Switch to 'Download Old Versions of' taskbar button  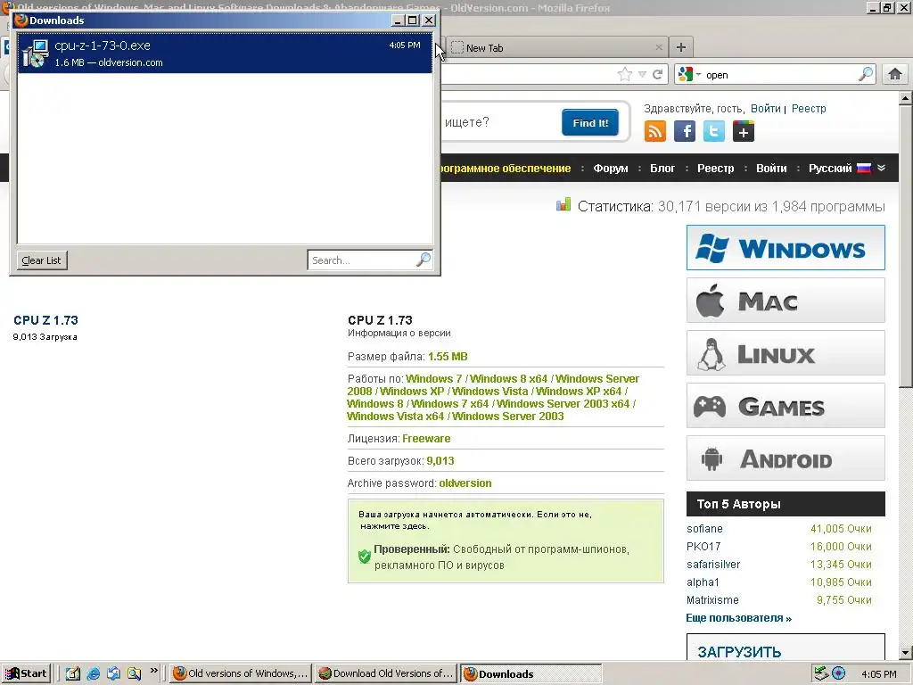point(387,674)
